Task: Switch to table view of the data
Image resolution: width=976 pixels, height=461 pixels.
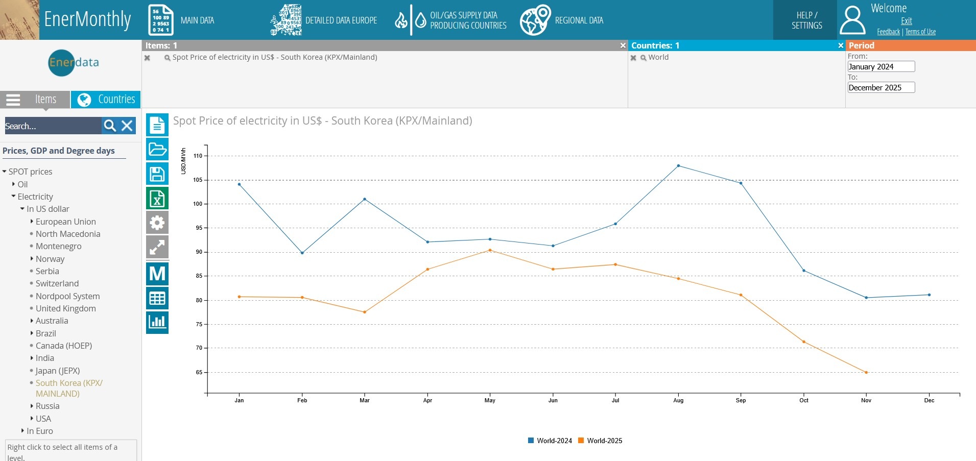Action: pyautogui.click(x=157, y=298)
